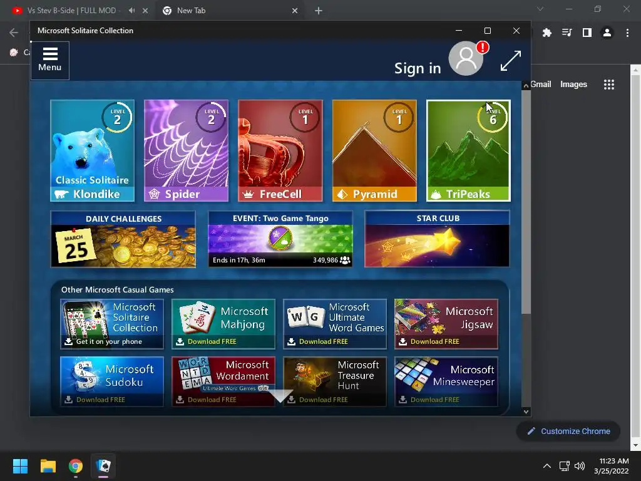Screen dimensions: 641x481
Task: Click the Solitaire scrollbar up arrow
Action: pos(526,85)
